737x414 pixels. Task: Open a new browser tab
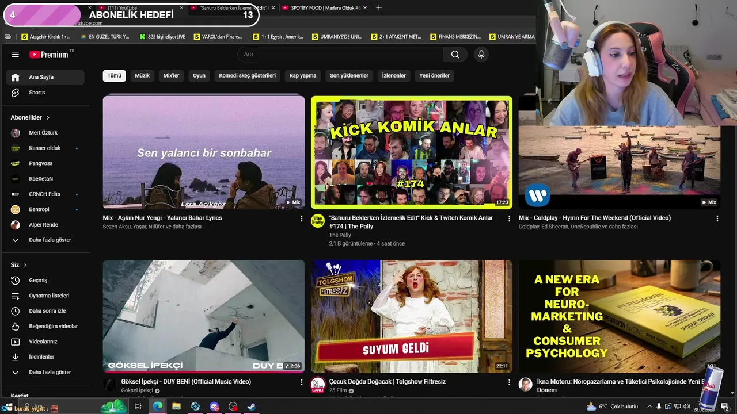pos(378,8)
